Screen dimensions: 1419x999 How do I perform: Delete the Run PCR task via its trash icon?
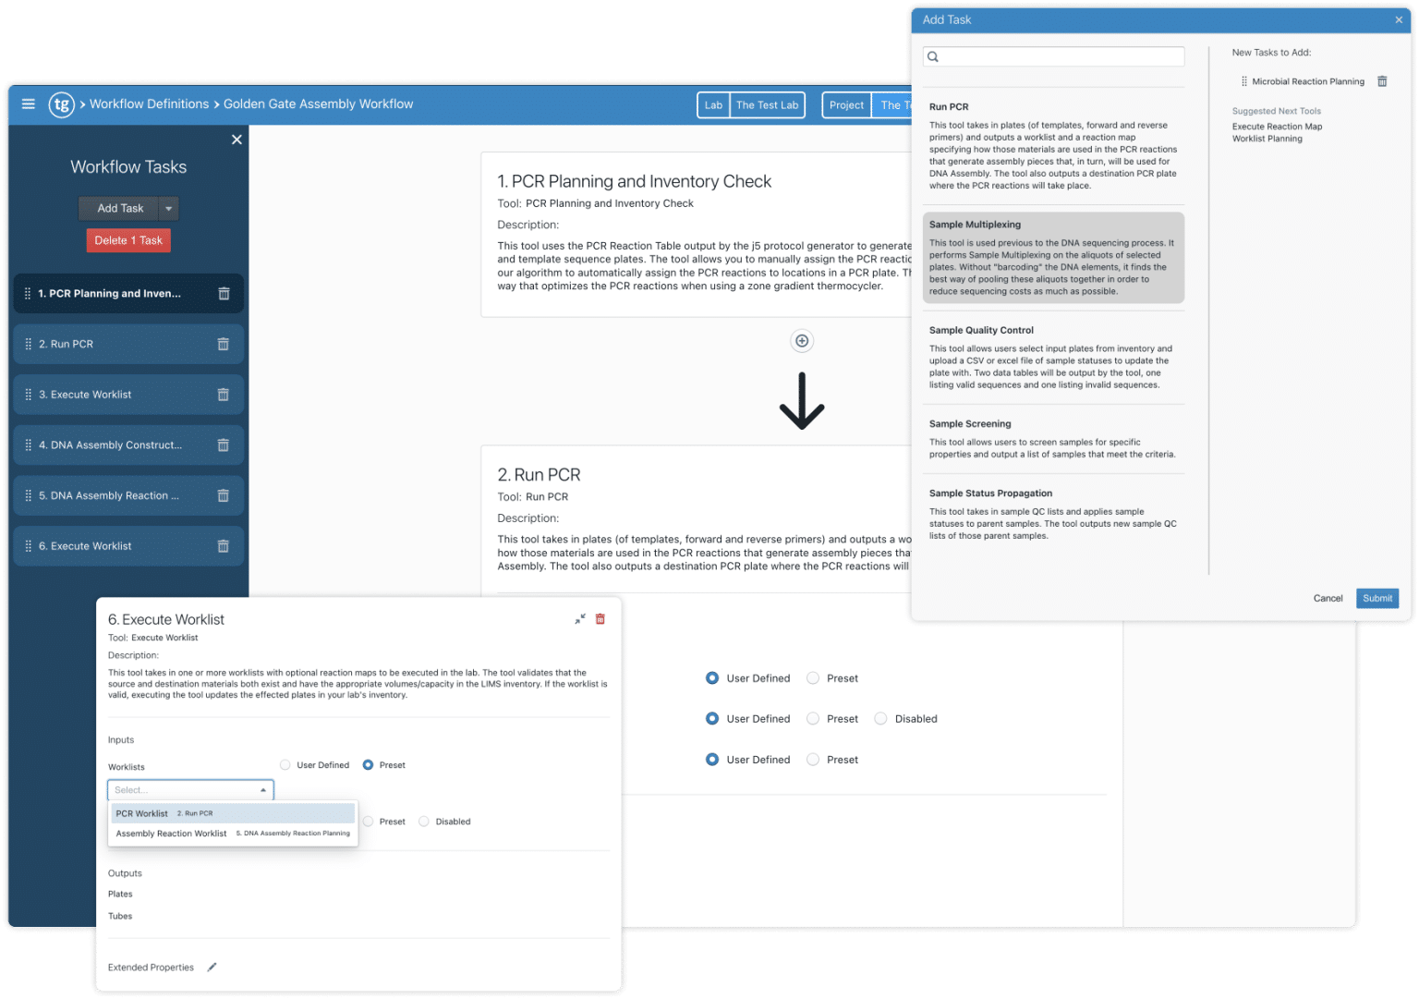223,343
